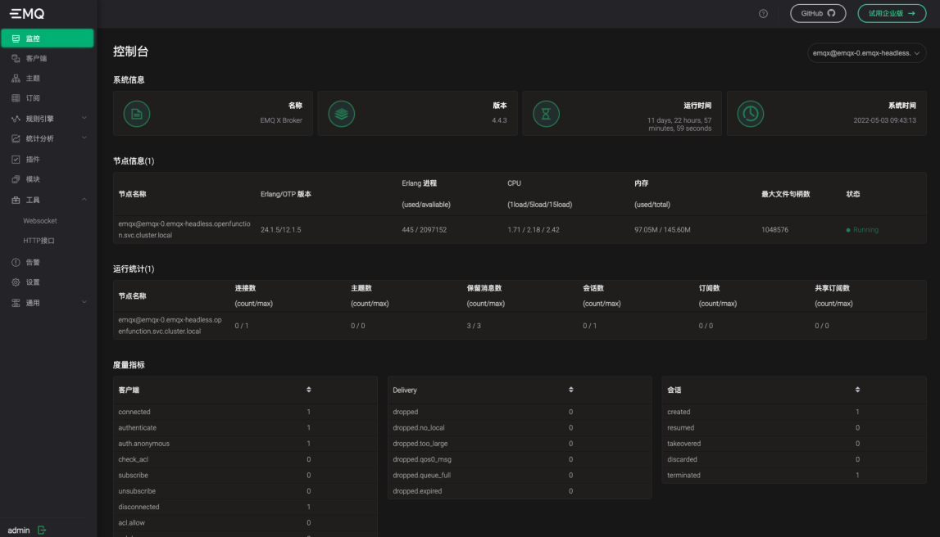Select the 监控 monitoring icon in sidebar
Screen dimensions: 940x537
(x=14, y=38)
